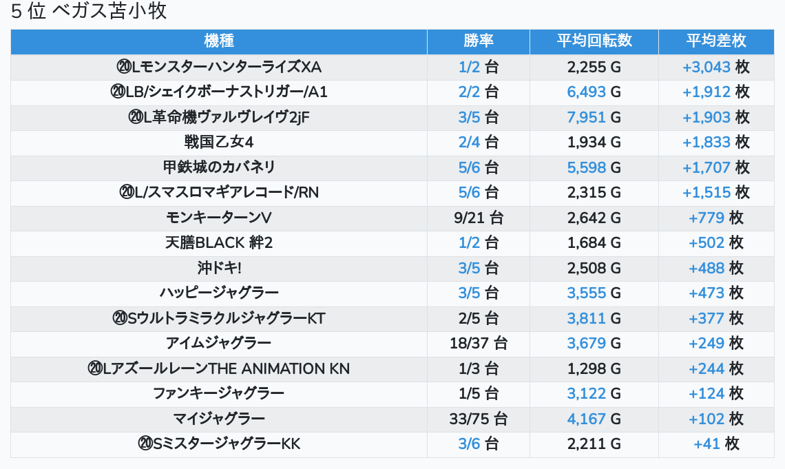Sort by the 勝率 column header
Screen dimensions: 785x469
pyautogui.click(x=478, y=41)
